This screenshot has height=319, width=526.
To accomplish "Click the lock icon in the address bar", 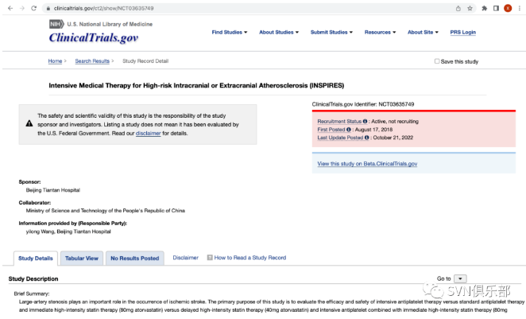I will click(48, 9).
